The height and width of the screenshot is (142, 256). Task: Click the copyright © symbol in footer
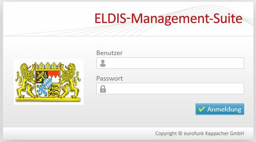tap(180, 133)
